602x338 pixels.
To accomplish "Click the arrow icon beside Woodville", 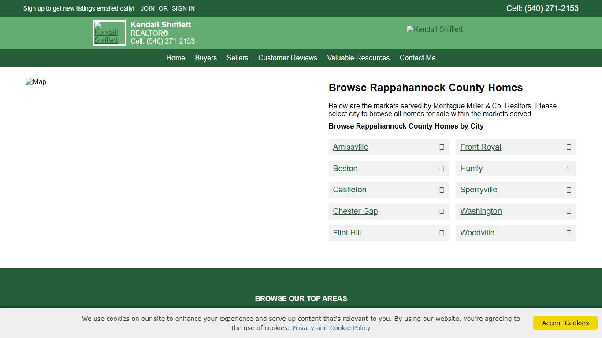I will click(569, 233).
